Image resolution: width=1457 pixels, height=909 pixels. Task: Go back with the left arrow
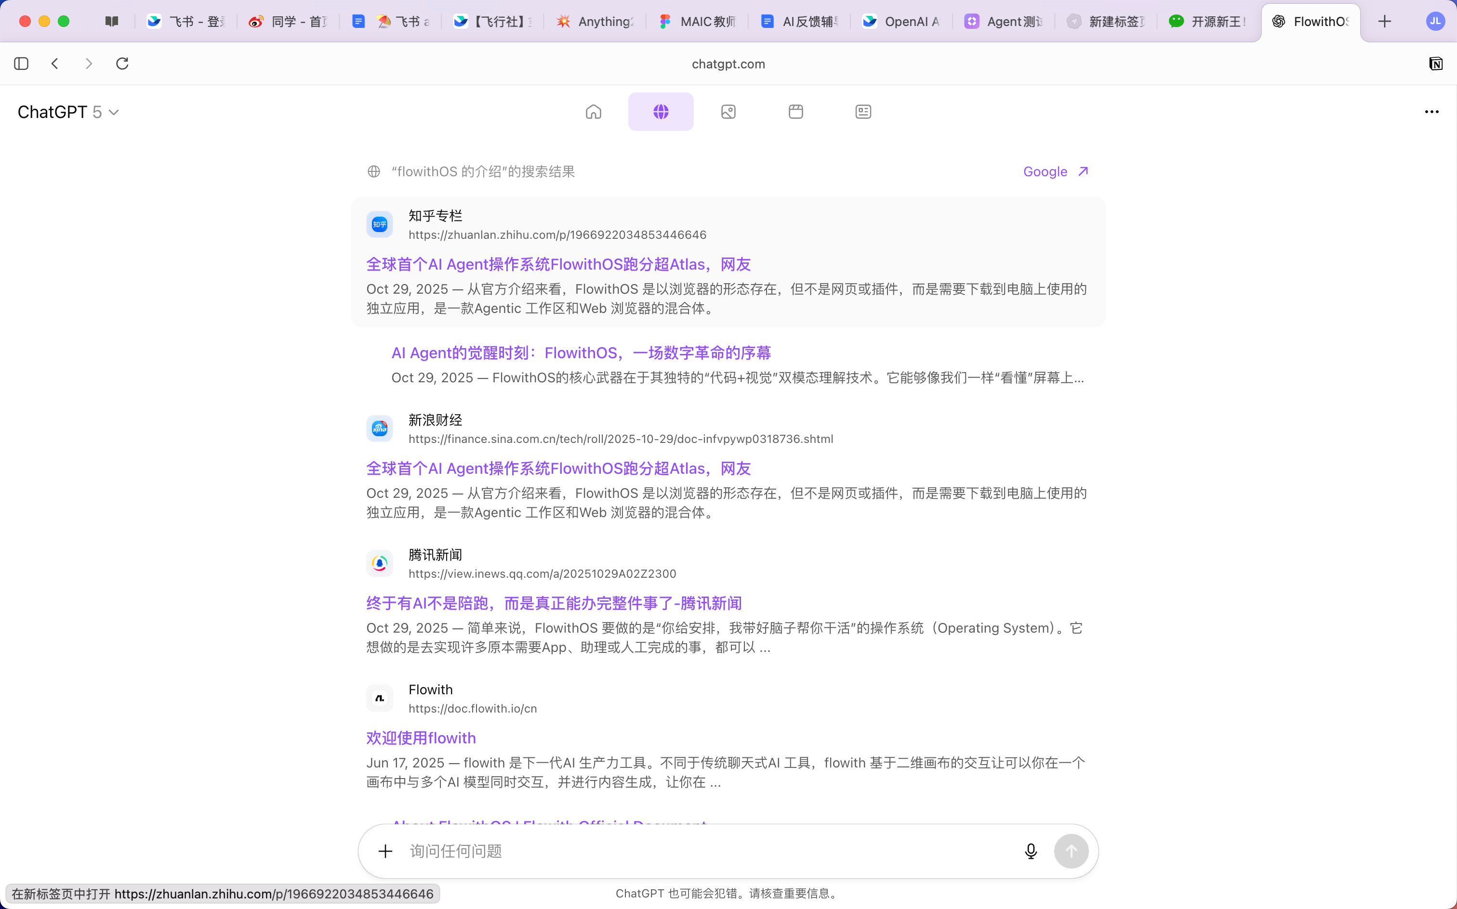[x=55, y=64]
